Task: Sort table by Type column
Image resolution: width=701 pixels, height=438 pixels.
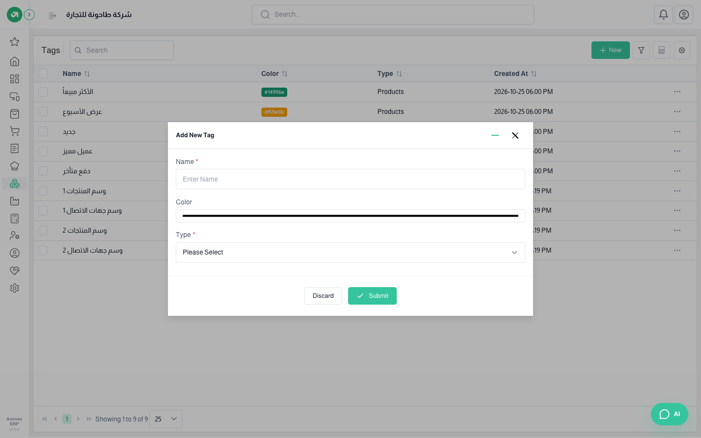Action: 389,73
